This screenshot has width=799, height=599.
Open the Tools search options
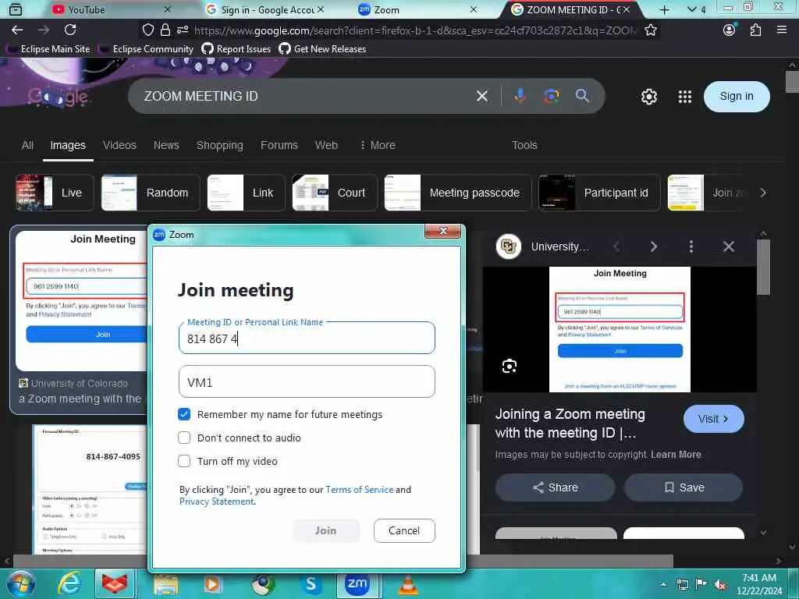click(x=524, y=145)
